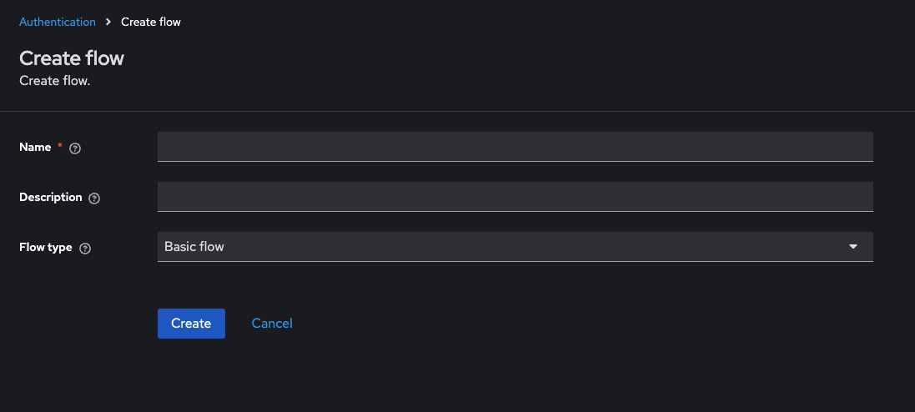This screenshot has width=915, height=412.
Task: Focus the Name text input
Action: (x=515, y=147)
